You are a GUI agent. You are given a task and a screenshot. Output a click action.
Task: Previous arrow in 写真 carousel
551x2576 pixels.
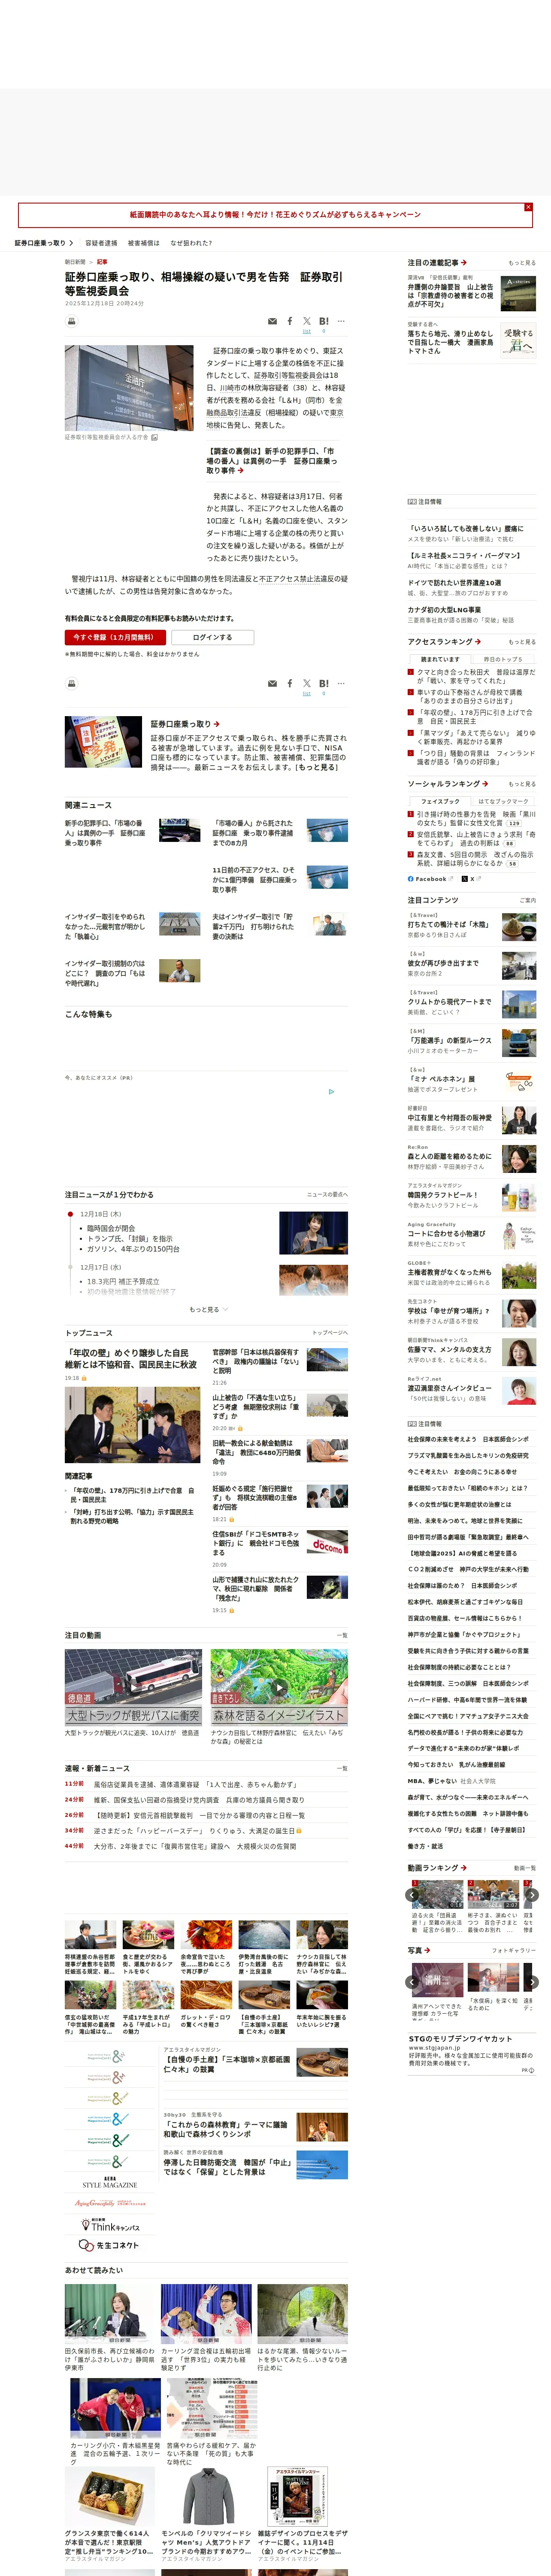tap(412, 1981)
